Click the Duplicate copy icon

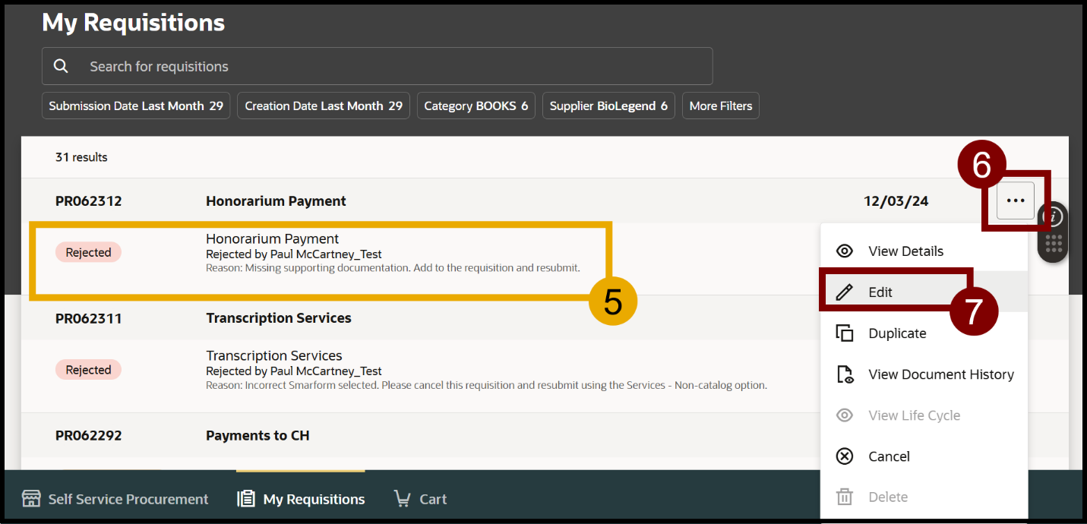tap(844, 333)
